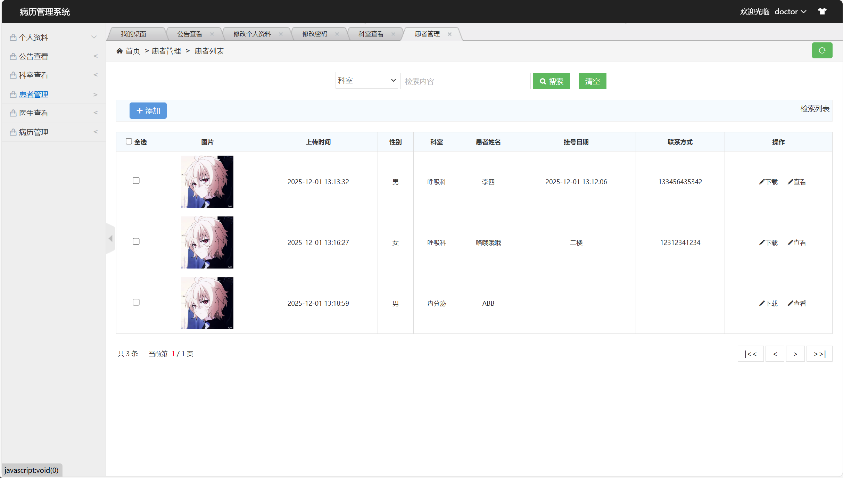Expand the 病历管理 sidebar section
Viewport: 843px width, 478px height.
pyautogui.click(x=34, y=132)
